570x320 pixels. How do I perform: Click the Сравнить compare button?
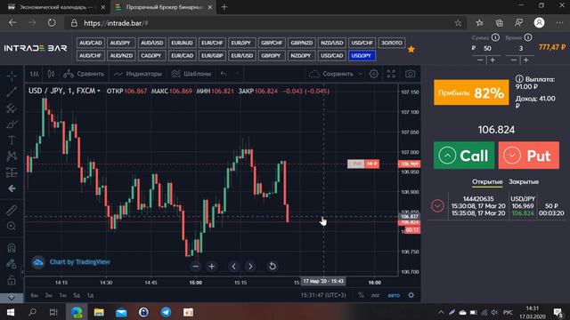pos(84,74)
